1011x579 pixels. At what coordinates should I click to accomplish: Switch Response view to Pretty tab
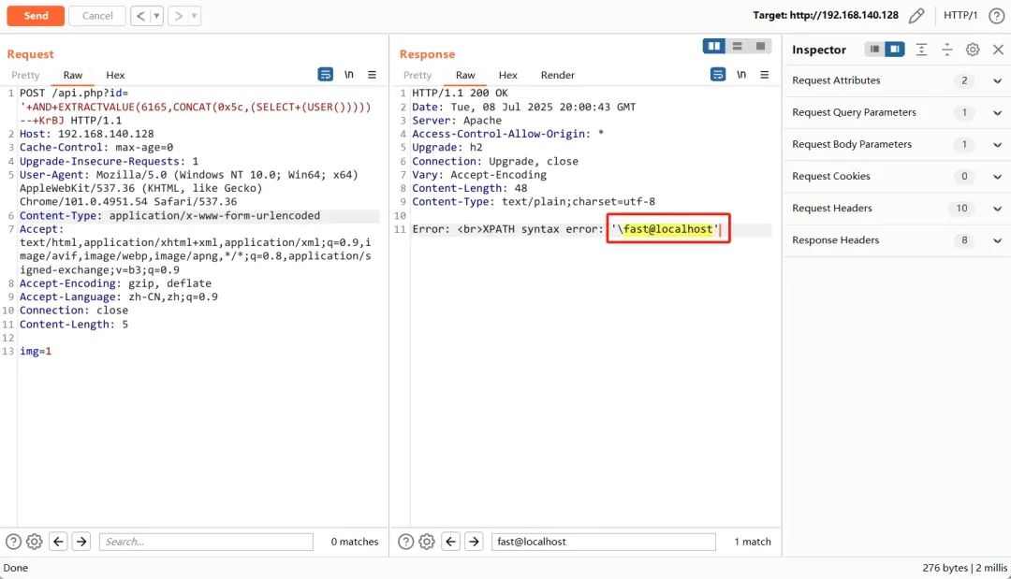(x=418, y=76)
